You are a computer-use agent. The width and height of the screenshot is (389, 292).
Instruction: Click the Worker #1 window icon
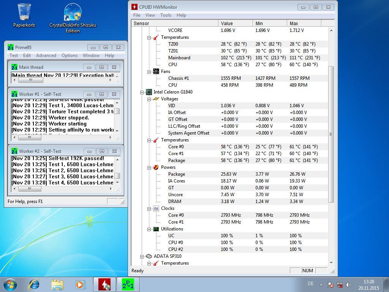pos(14,94)
